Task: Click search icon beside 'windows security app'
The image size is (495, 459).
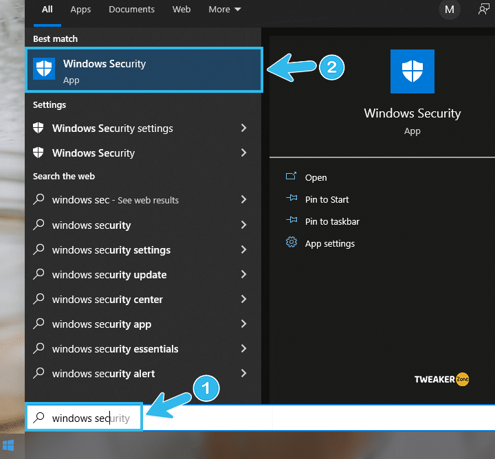Action: [x=38, y=324]
